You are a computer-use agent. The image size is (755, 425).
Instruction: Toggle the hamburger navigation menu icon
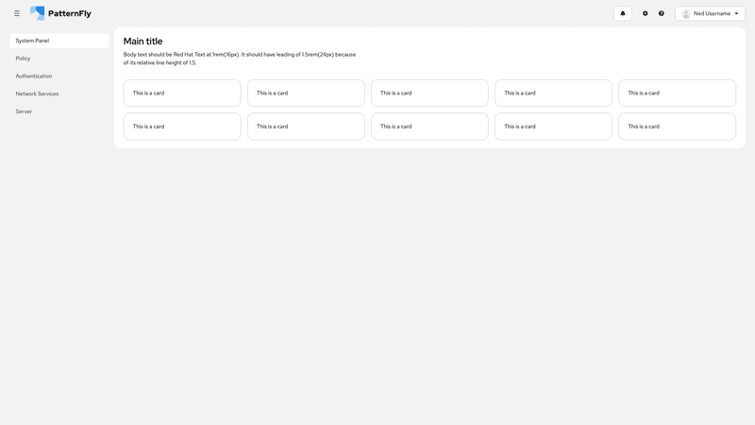(x=17, y=13)
